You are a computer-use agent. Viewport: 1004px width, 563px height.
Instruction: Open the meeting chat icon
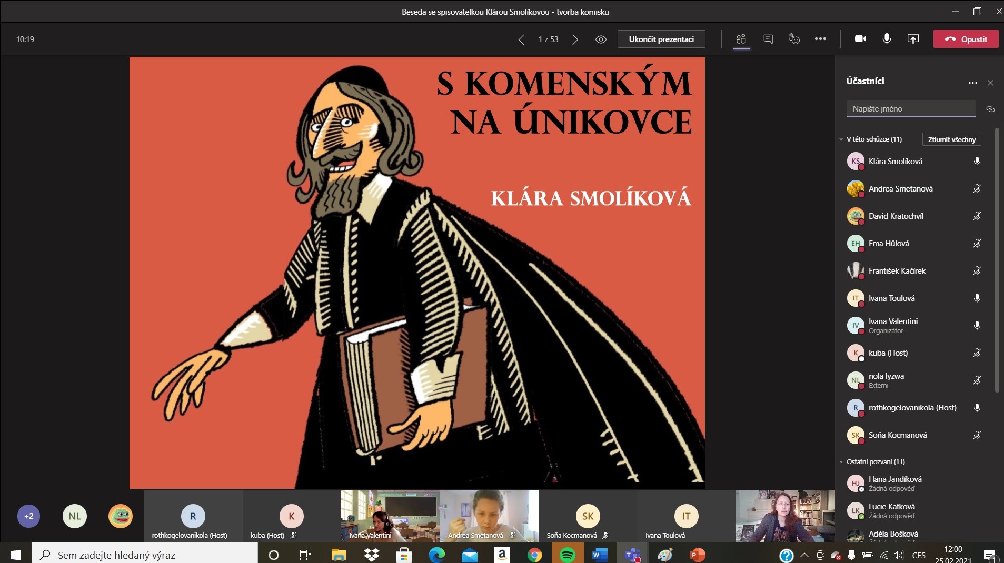pyautogui.click(x=768, y=39)
